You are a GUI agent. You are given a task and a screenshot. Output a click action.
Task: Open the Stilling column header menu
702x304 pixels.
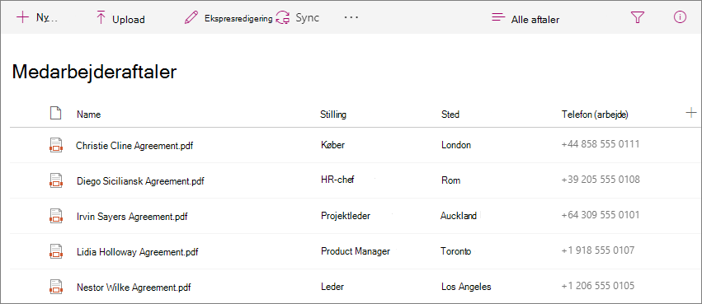click(x=333, y=115)
